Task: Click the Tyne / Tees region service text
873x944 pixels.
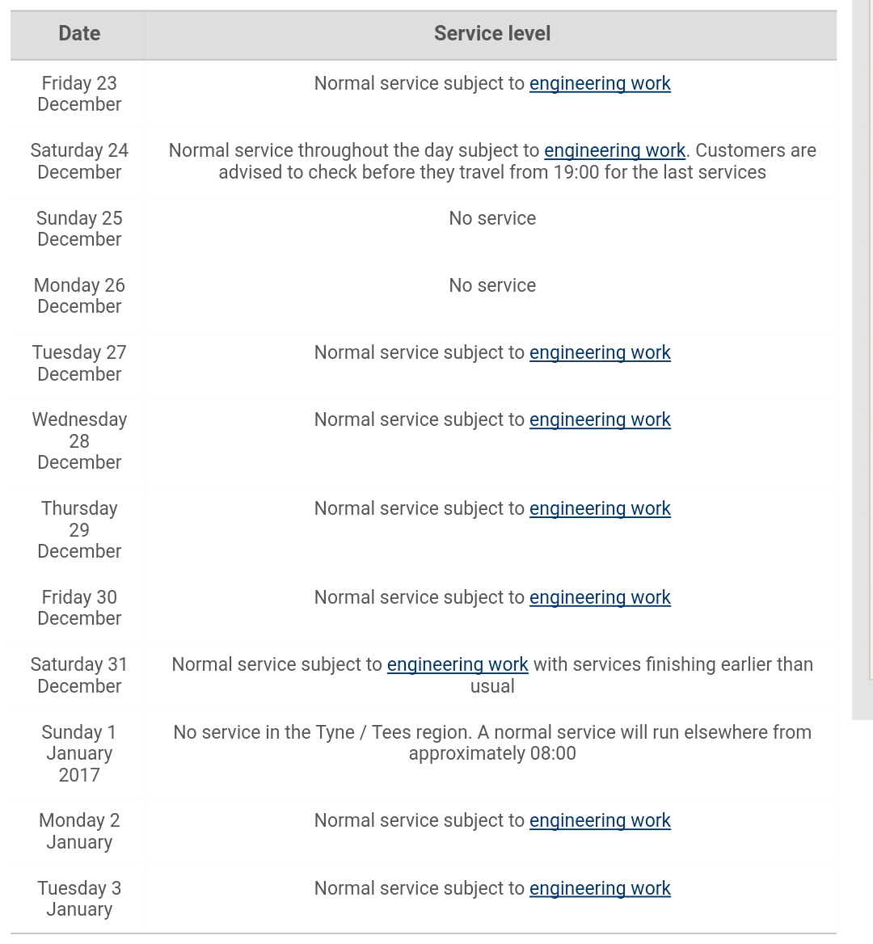Action: pyautogui.click(x=492, y=743)
